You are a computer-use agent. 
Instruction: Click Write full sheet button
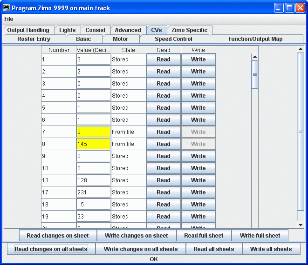[x=260, y=236]
